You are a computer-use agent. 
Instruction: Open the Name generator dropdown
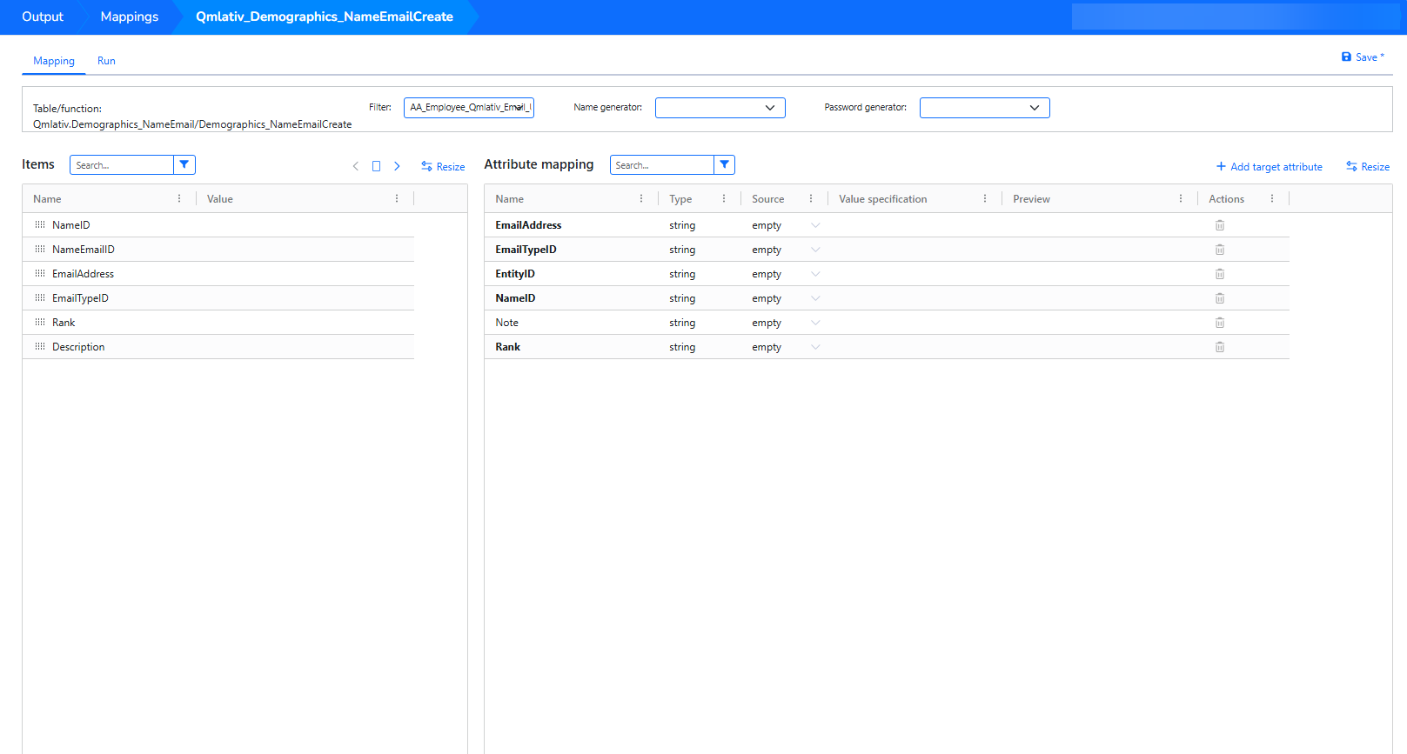pos(720,108)
